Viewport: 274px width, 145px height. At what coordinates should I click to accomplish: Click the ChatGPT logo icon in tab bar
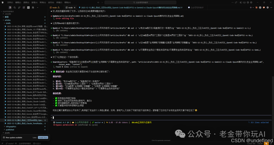coord(260,8)
